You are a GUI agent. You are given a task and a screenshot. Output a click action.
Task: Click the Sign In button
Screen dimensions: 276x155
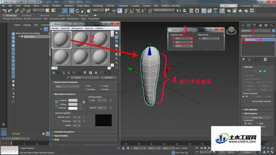pos(229,6)
